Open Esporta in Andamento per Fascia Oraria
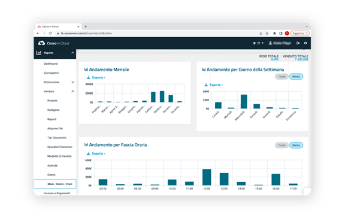 (96, 153)
